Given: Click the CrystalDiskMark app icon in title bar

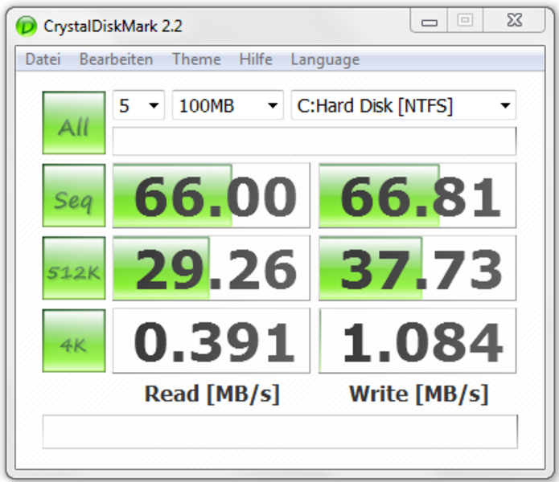Looking at the screenshot, I should (x=27, y=27).
